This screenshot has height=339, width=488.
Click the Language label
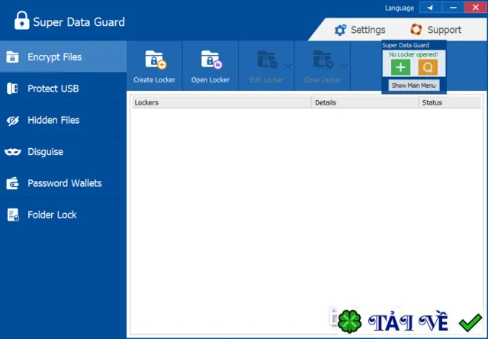[400, 8]
